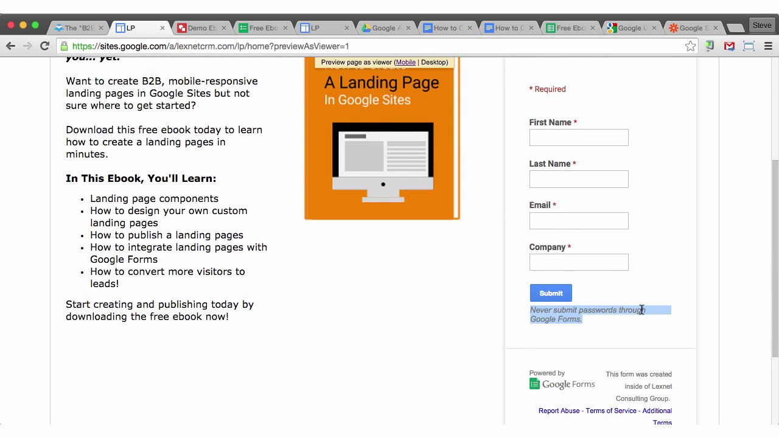Close the Google A Drive tab

408,28
